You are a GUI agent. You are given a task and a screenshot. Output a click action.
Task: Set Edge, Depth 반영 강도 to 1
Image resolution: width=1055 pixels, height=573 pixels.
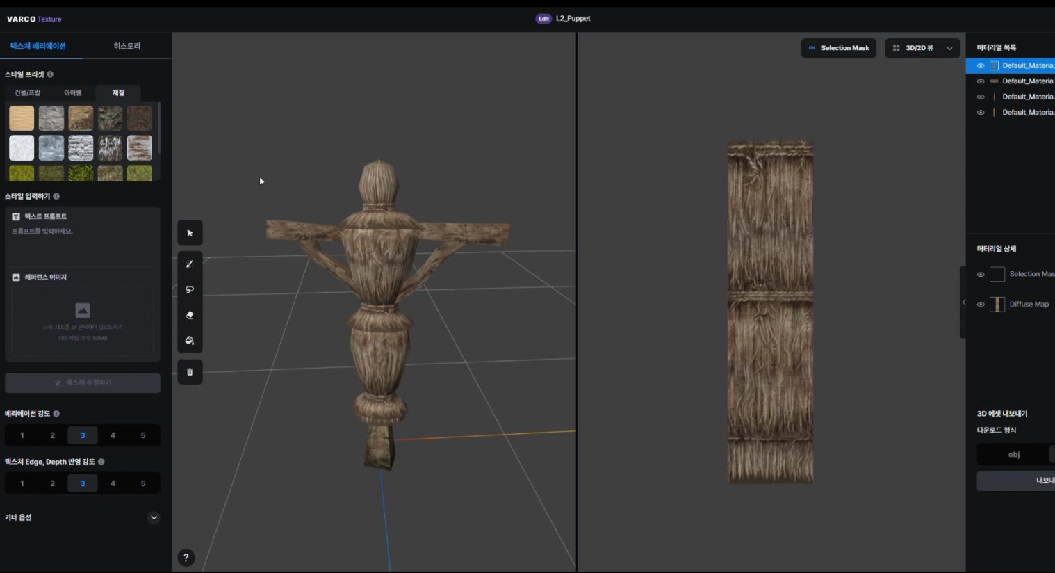[x=22, y=483]
